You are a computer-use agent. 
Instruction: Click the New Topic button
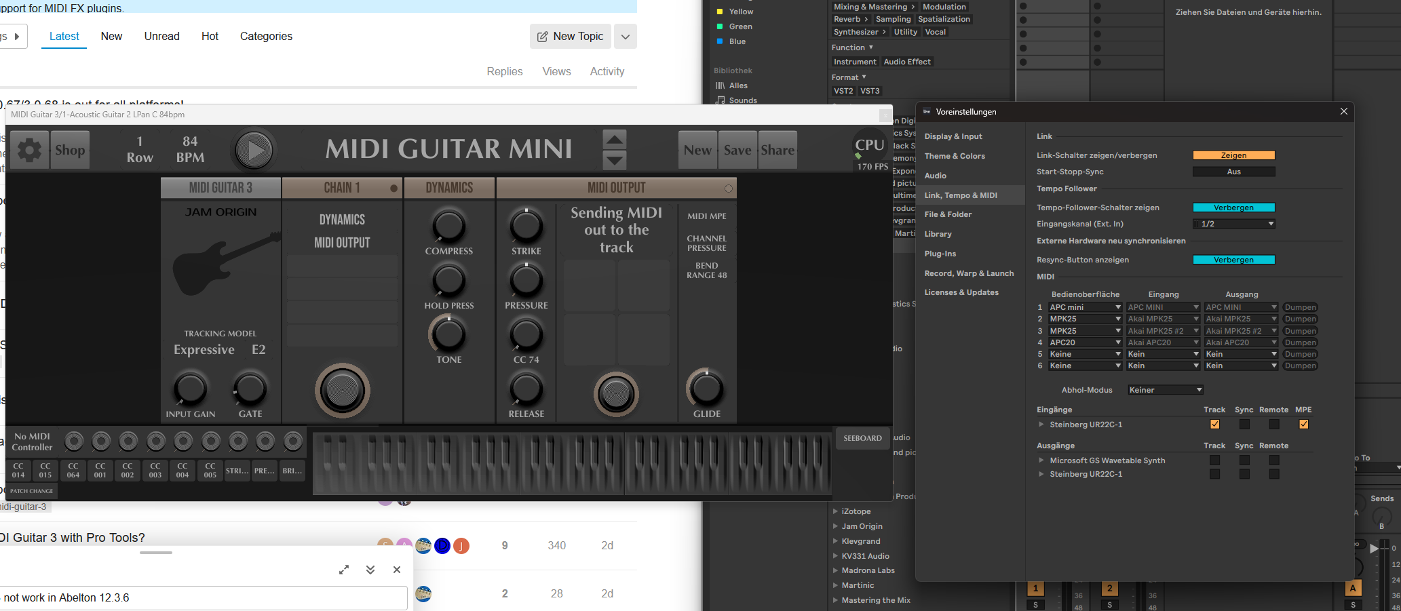pos(570,37)
